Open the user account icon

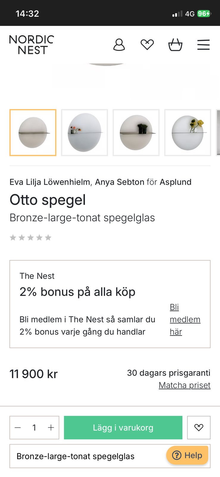119,45
